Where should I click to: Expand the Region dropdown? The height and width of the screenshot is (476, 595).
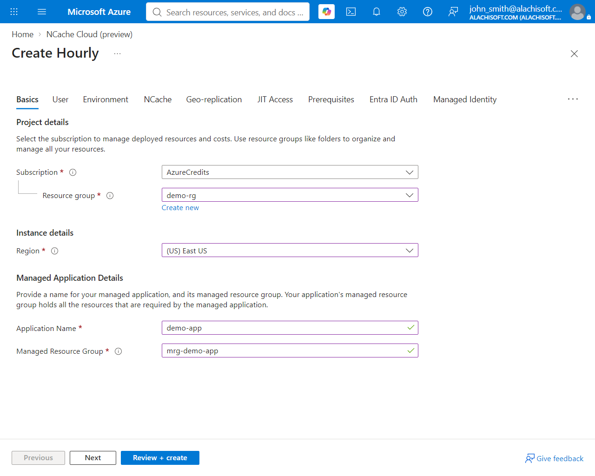(x=290, y=250)
